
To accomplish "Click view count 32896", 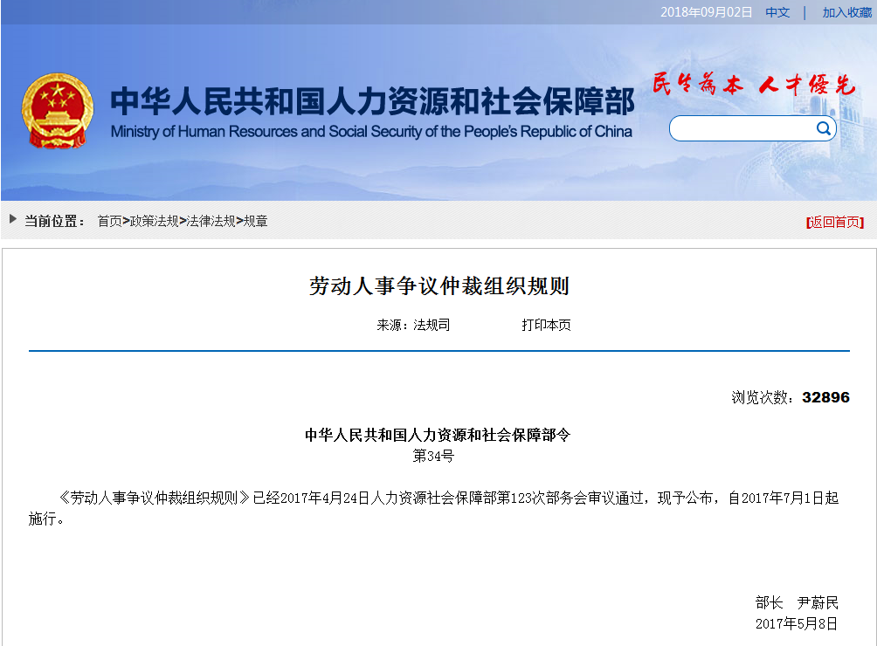I will pos(825,397).
